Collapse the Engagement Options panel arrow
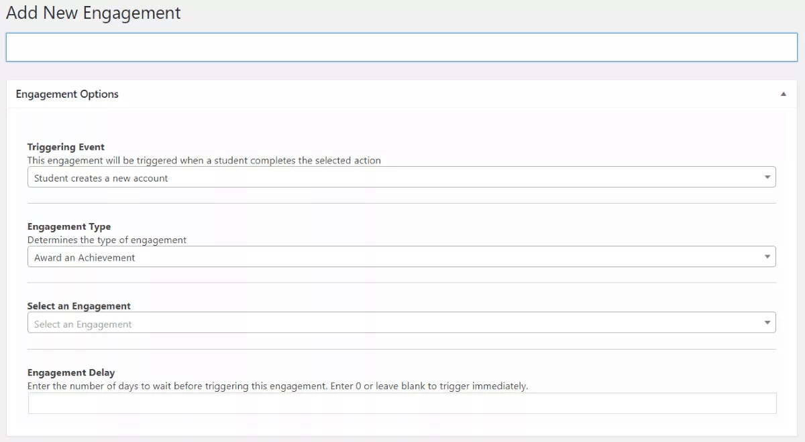805x442 pixels. pos(783,94)
